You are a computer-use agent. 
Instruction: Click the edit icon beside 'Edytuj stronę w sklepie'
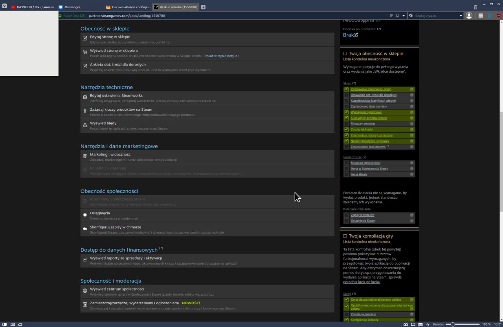(85, 38)
